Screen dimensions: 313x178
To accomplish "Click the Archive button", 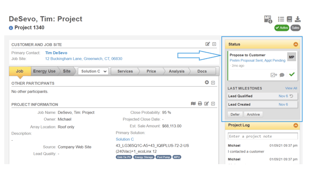I will point(253,114).
